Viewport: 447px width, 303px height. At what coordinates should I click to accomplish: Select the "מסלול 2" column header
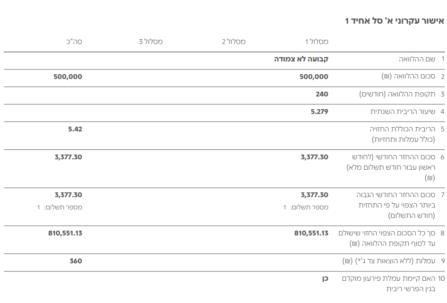[234, 42]
